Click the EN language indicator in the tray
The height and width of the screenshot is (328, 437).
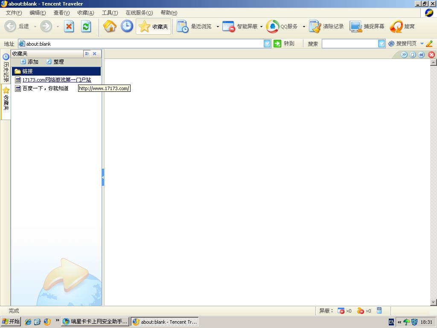pos(391,322)
